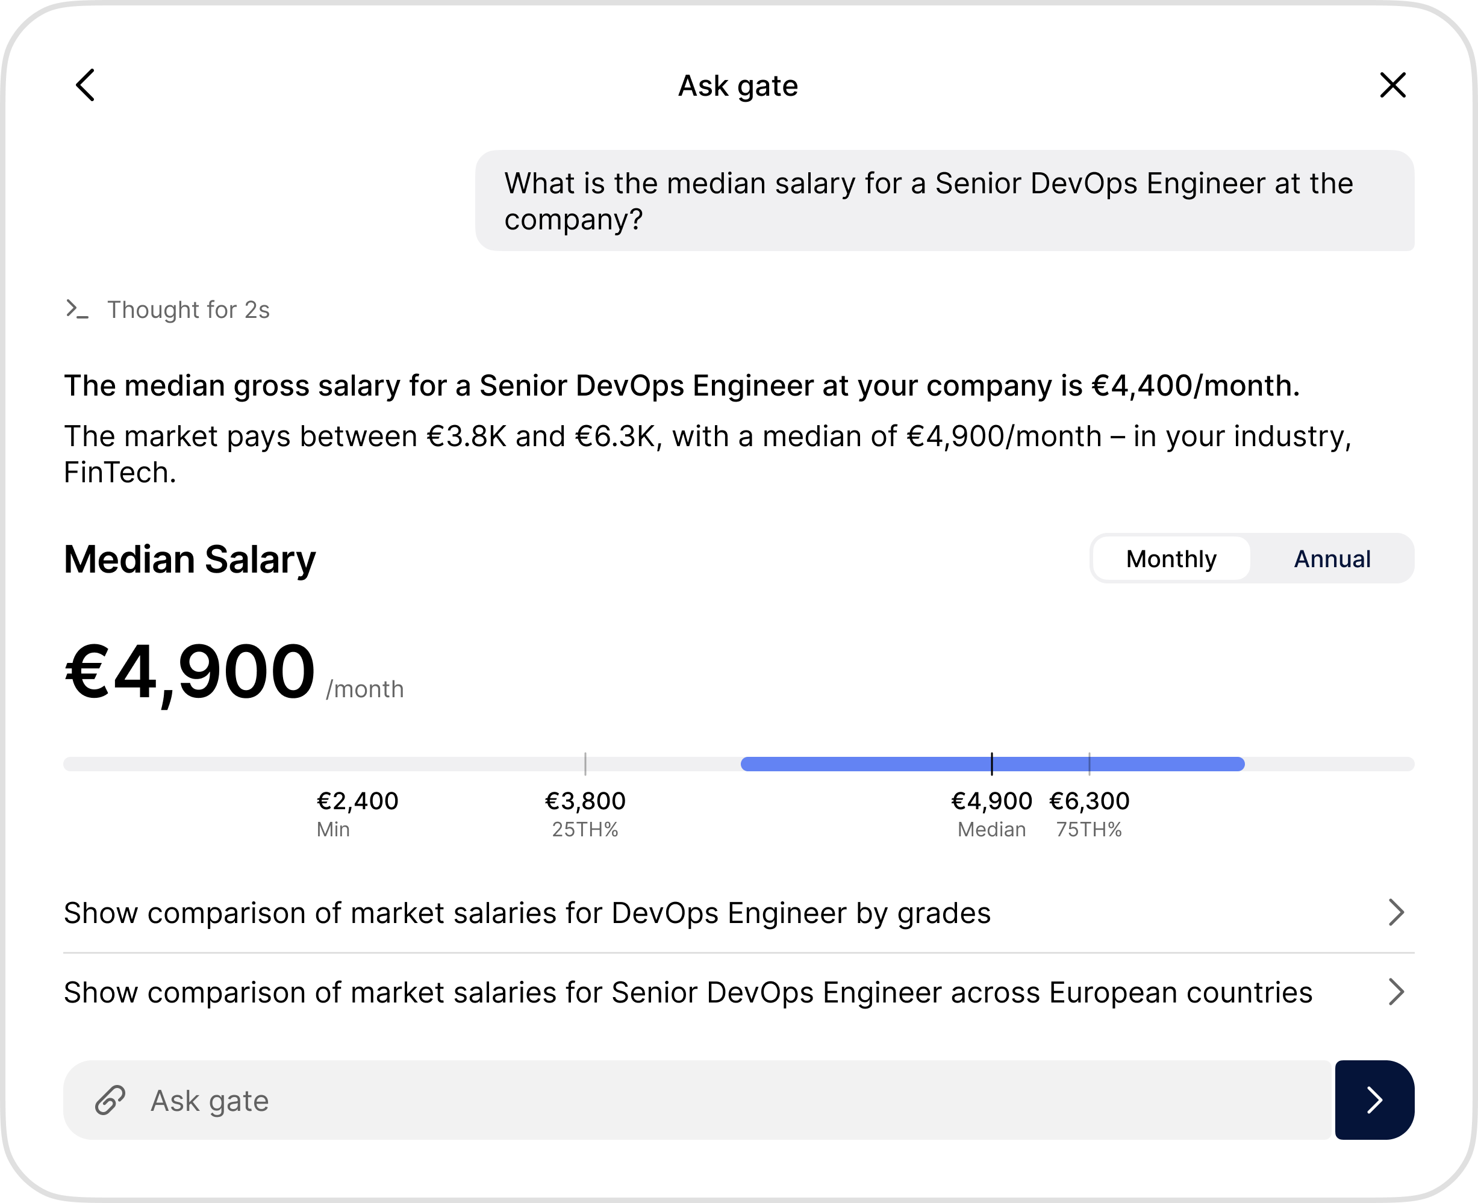The height and width of the screenshot is (1203, 1478).
Task: Click the terminal prompt icon beside Thought
Action: click(x=77, y=309)
